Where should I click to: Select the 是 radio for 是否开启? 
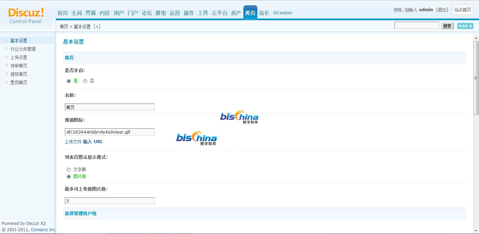tap(69, 81)
